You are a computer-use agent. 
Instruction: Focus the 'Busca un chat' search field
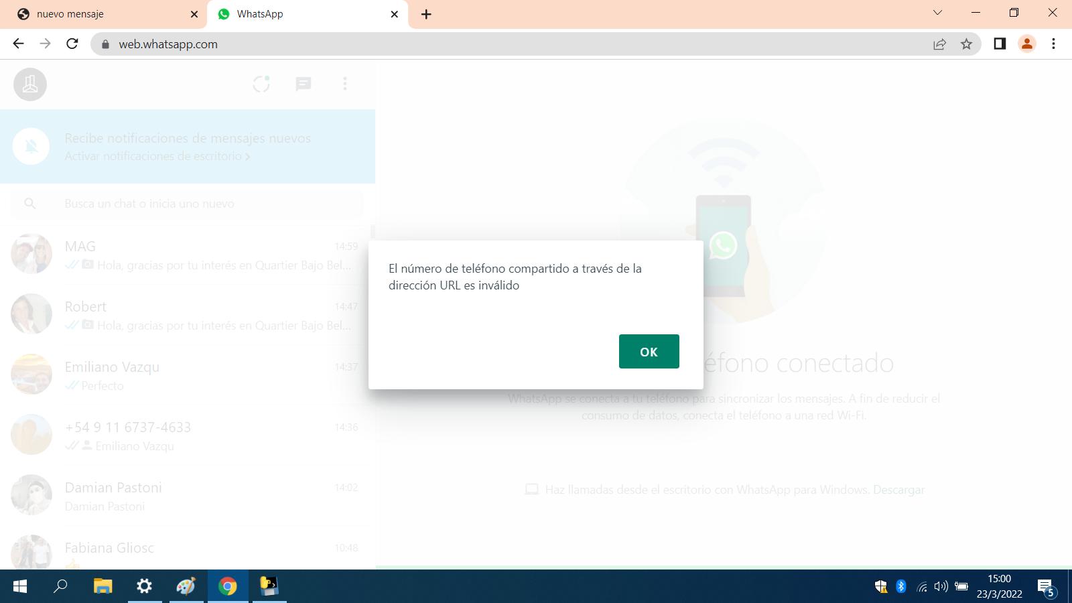(x=188, y=204)
